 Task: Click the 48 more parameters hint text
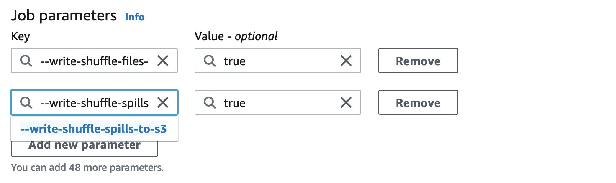coord(87,168)
